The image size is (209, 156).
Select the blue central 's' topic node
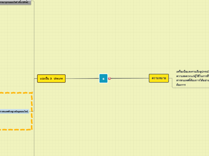(x=103, y=79)
